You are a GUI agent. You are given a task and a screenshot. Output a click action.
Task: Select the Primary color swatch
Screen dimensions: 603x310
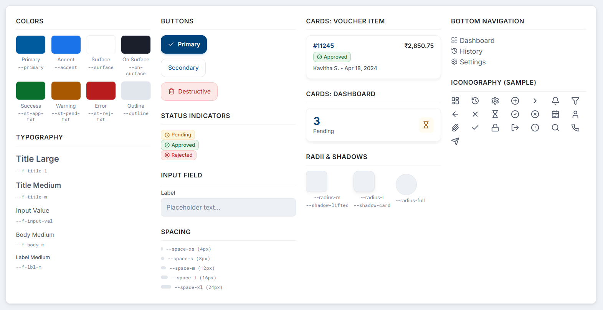coord(31,45)
